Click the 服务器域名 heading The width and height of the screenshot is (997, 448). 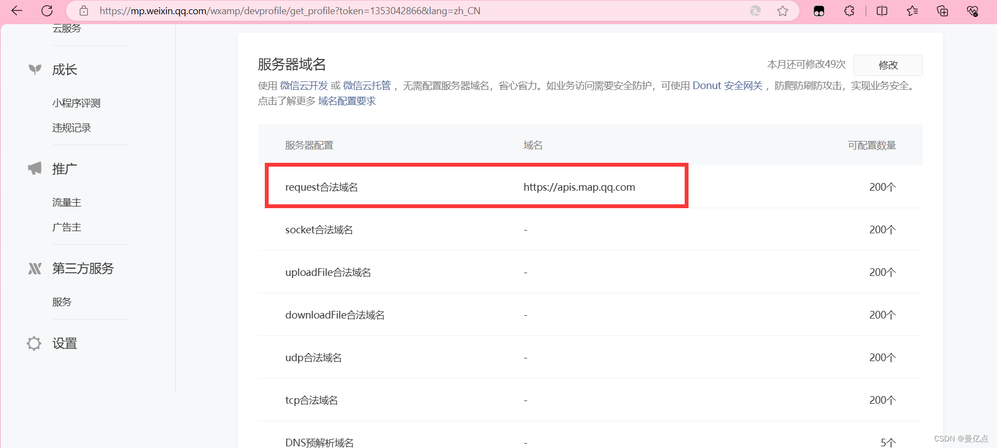pos(292,64)
